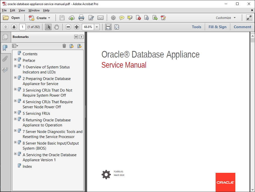Screen dimensions: 255x192
Task: Activate the Select tool for text and images
Action: click(48, 27)
